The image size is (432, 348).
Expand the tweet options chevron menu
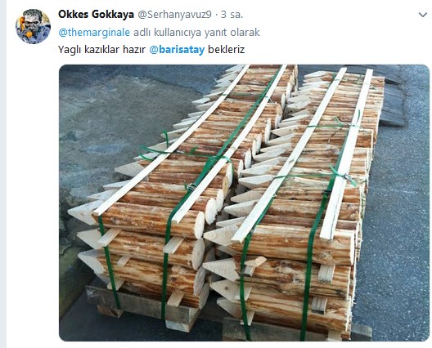click(423, 15)
